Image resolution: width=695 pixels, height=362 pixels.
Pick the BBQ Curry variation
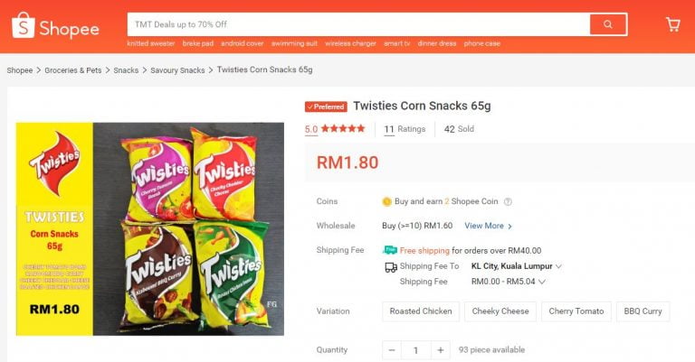pos(643,311)
